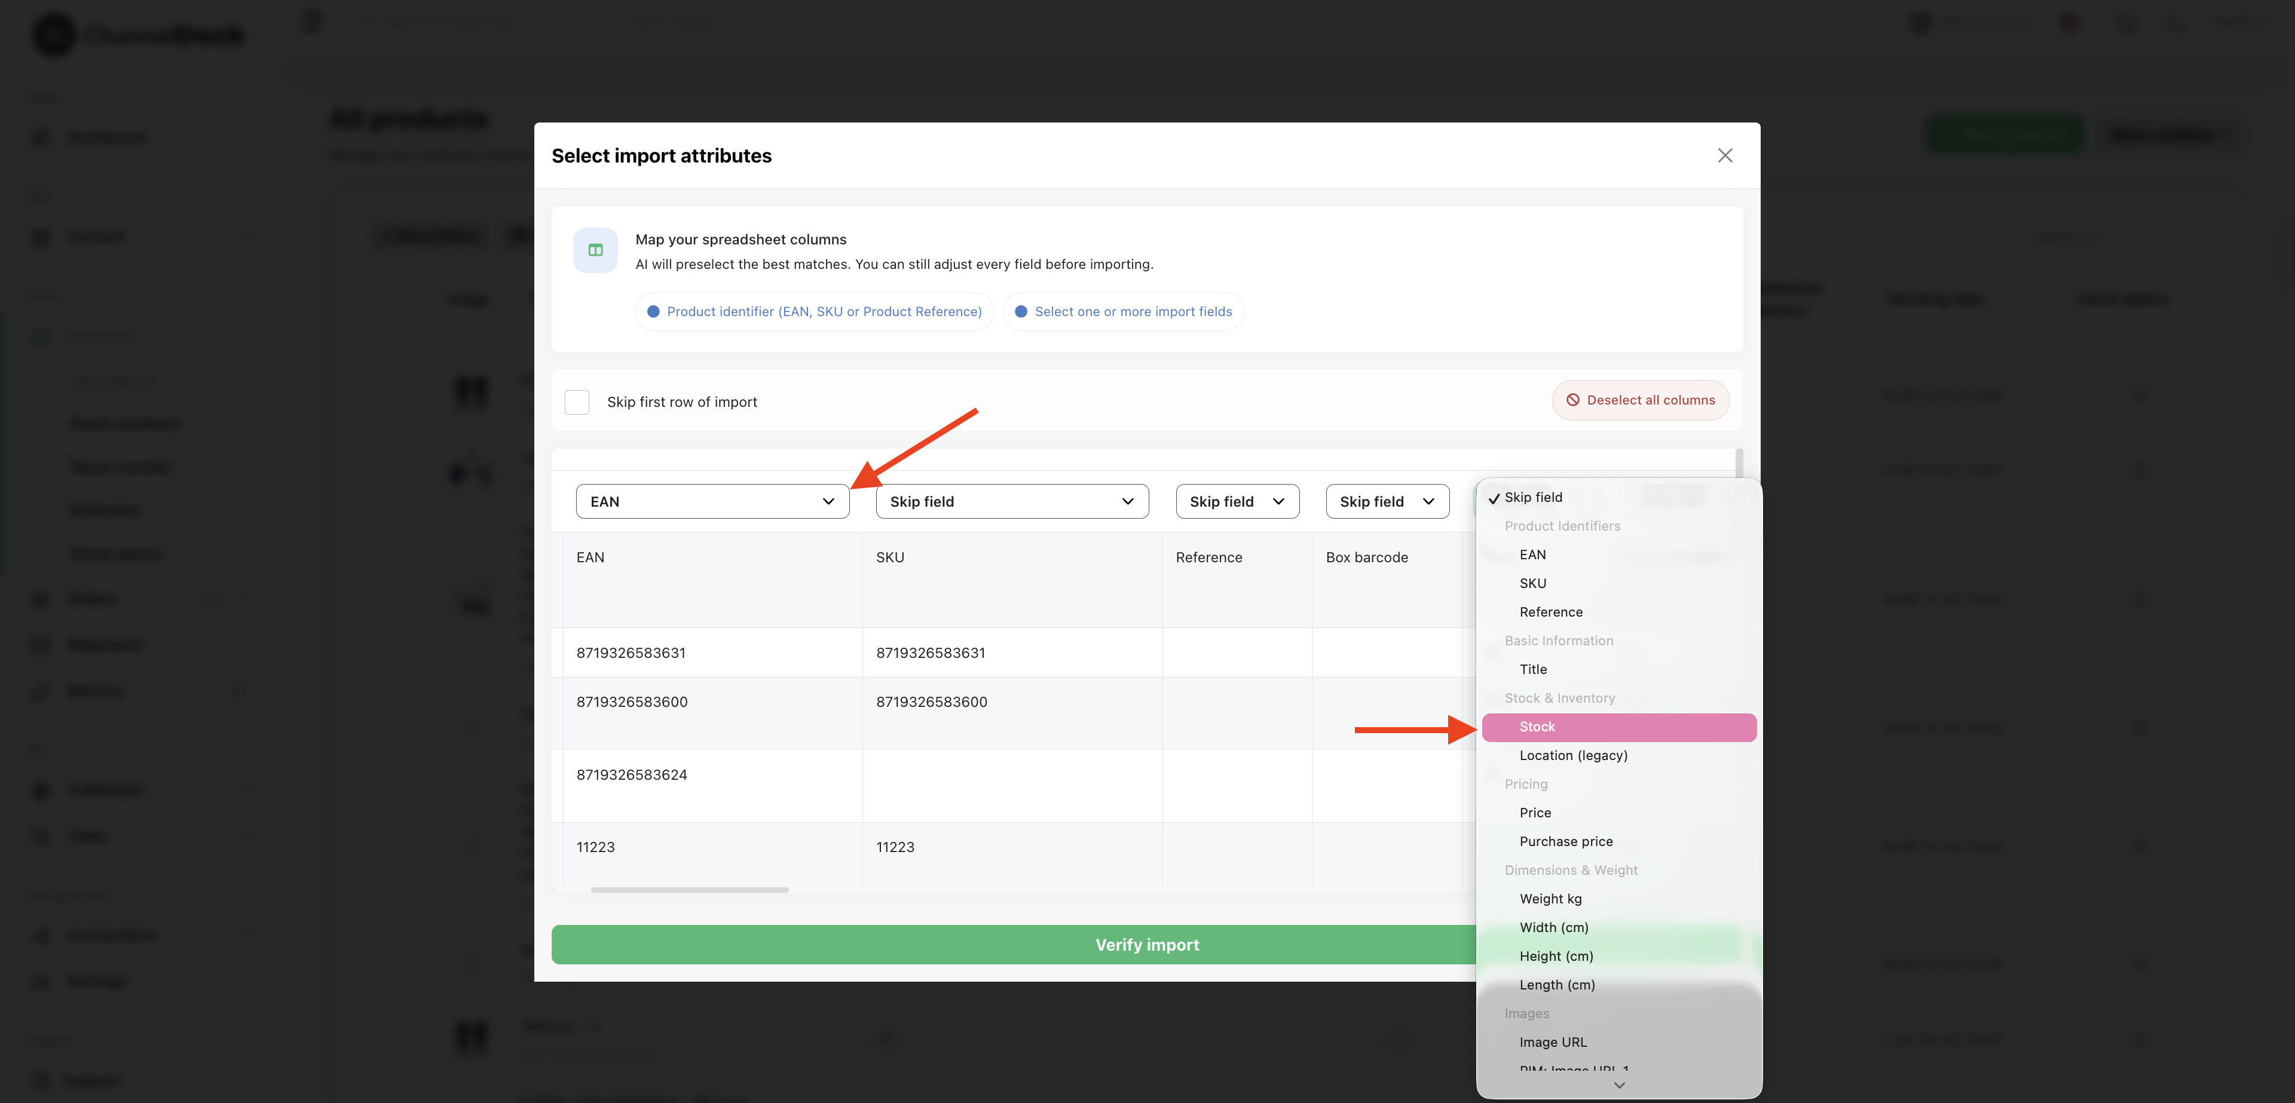Click 11223 in the SKU column
Screen dimensions: 2295x1103
click(895, 847)
